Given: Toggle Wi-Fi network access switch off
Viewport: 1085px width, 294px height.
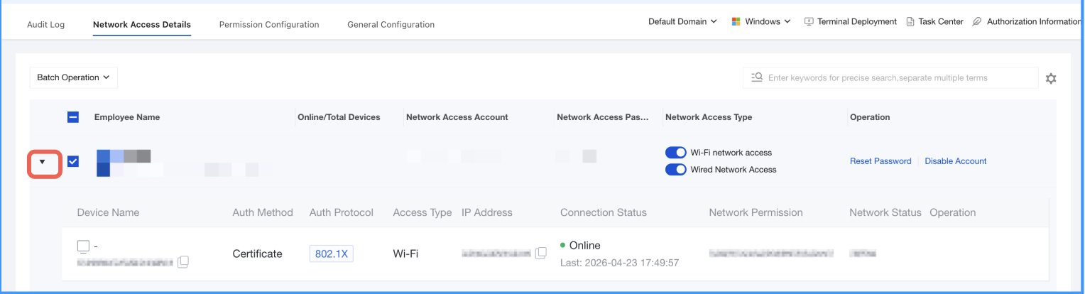Looking at the screenshot, I should [676, 153].
